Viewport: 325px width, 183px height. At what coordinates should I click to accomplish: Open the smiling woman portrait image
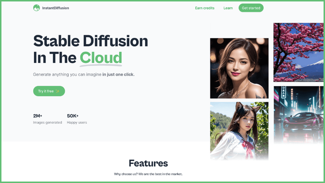coord(239,68)
